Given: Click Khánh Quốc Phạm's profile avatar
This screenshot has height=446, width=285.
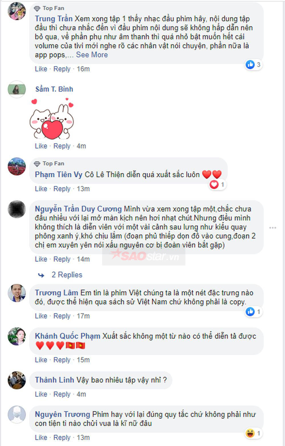Looking at the screenshot, I should coord(17,336).
